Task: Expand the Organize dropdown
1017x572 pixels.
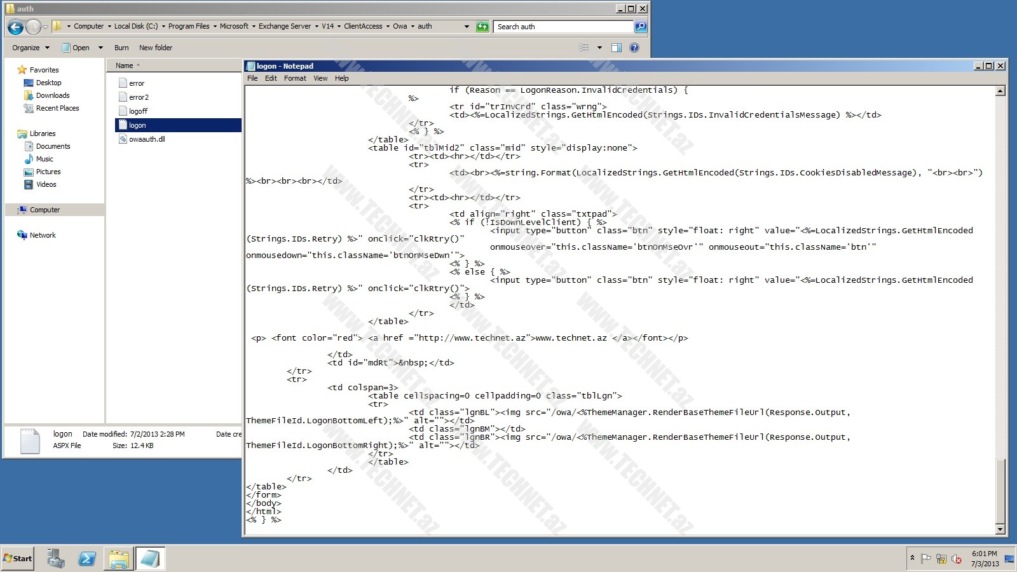Action: (x=31, y=48)
